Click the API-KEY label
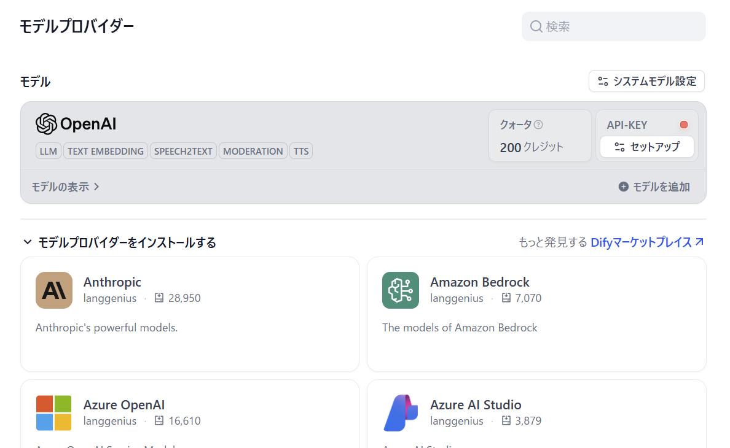This screenshot has width=730, height=448. (627, 125)
